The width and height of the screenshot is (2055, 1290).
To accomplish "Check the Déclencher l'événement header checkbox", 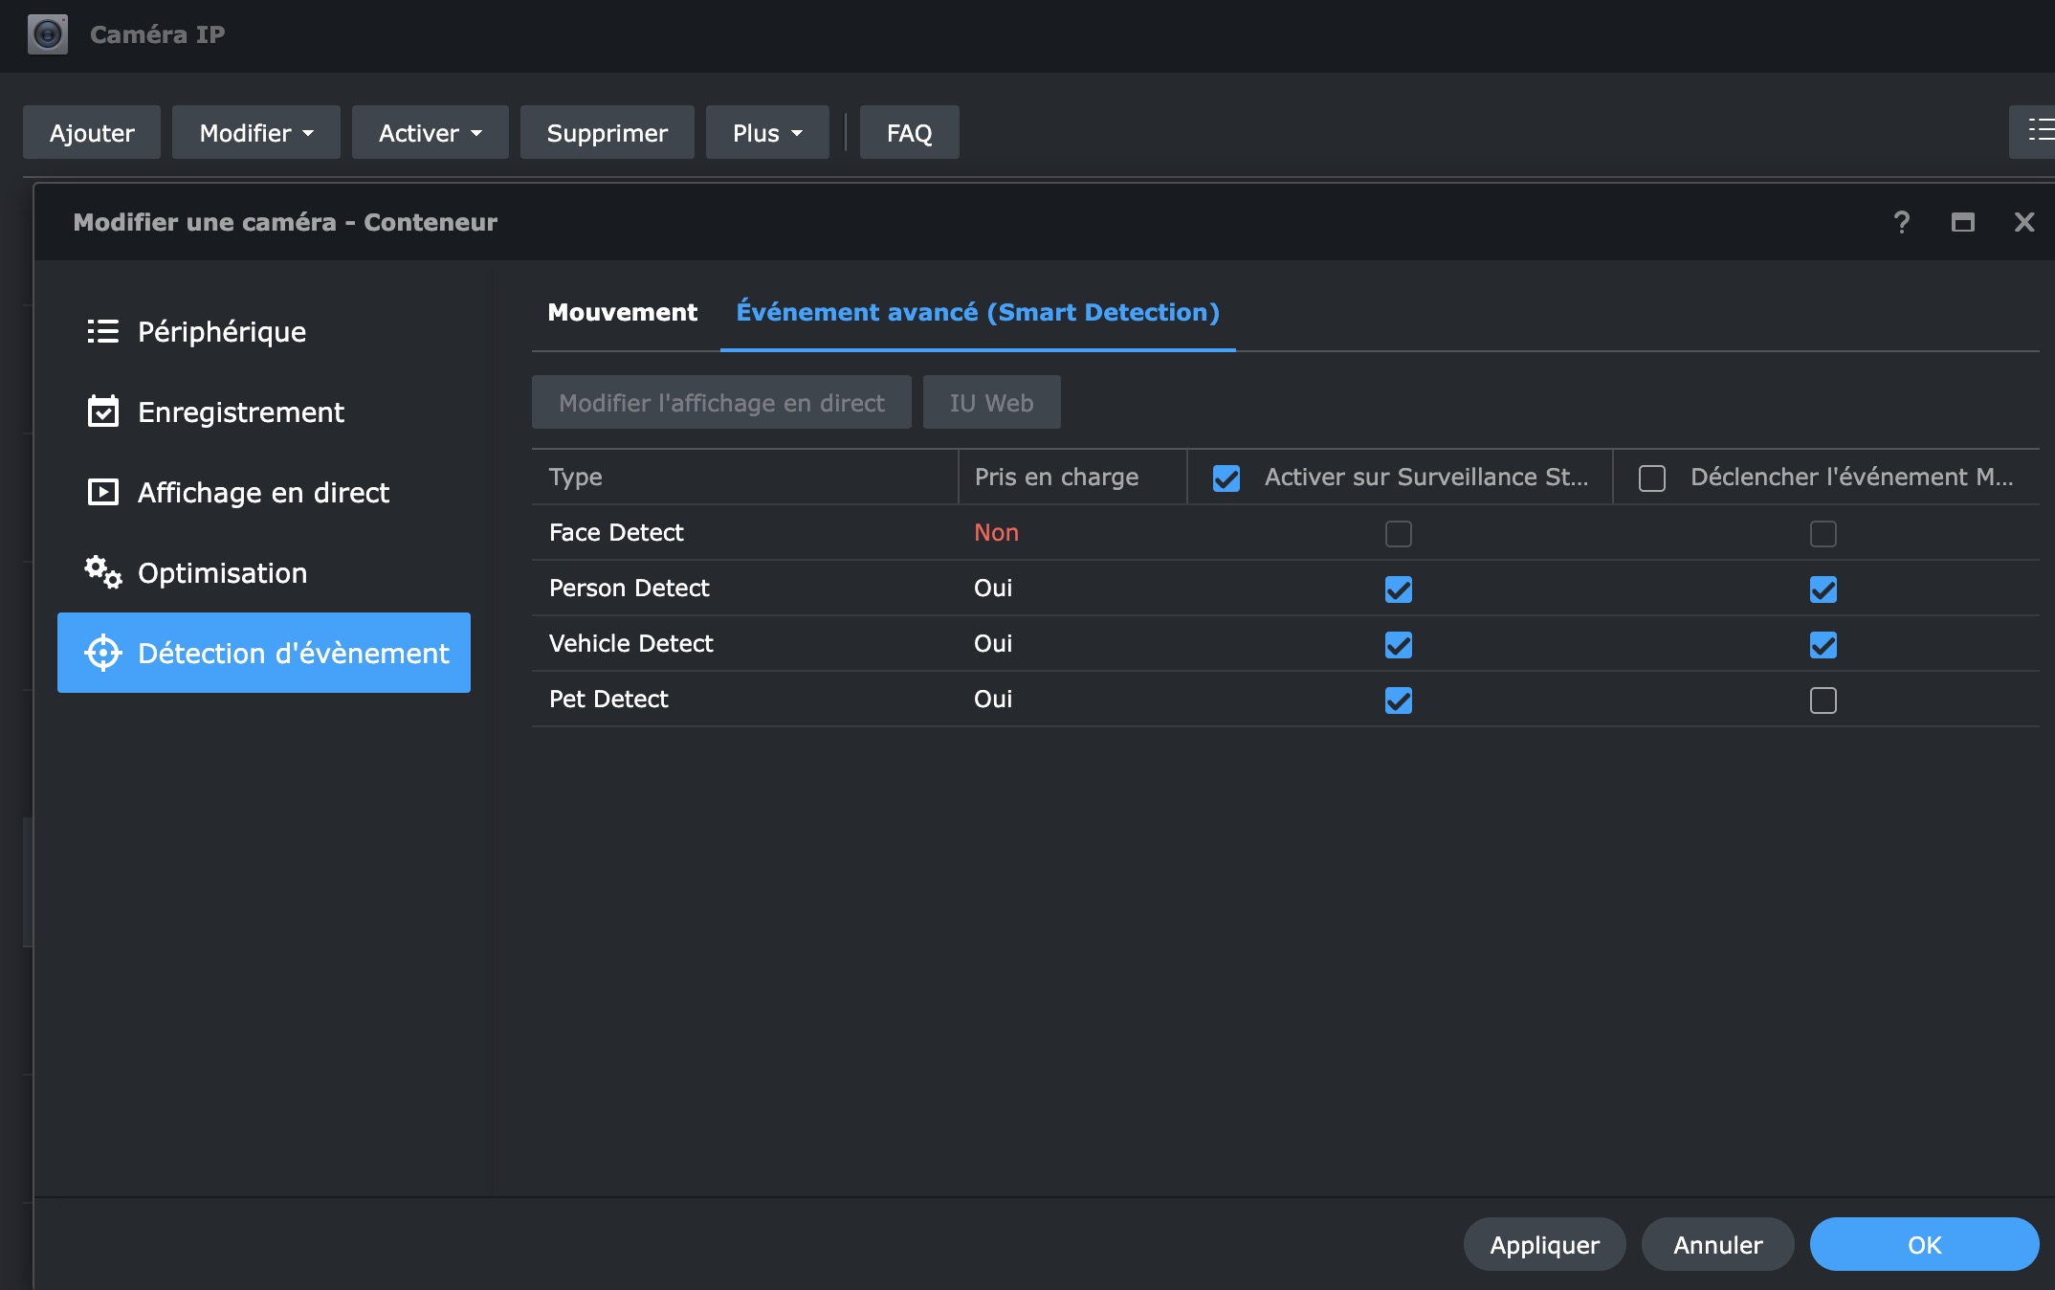I will [x=1651, y=478].
